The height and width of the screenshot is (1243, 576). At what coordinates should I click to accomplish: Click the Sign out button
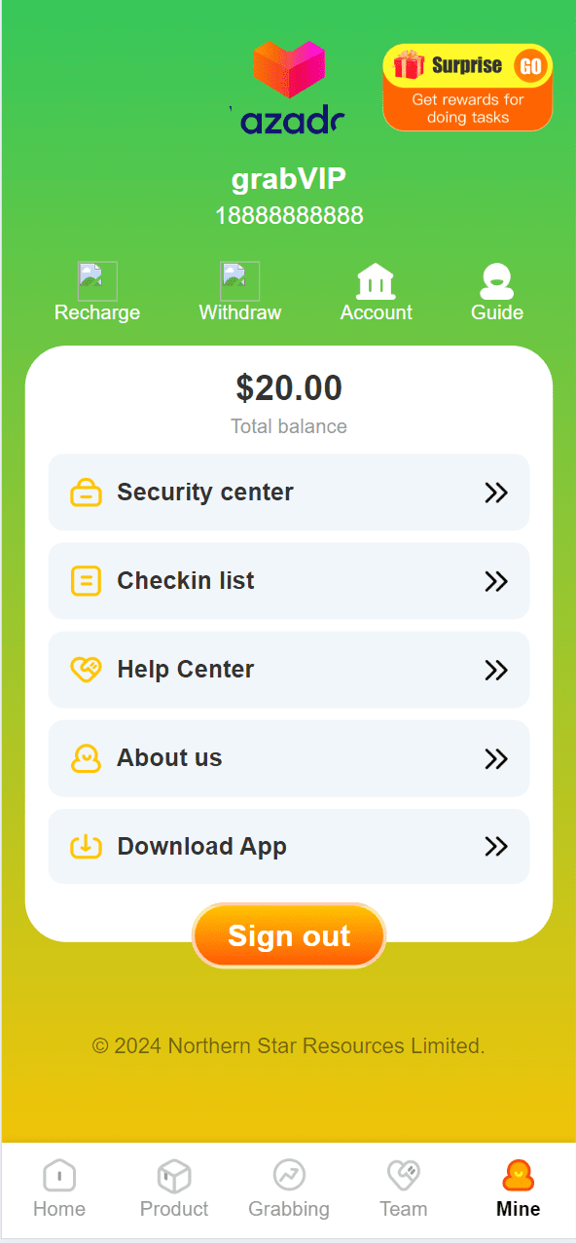(x=289, y=936)
